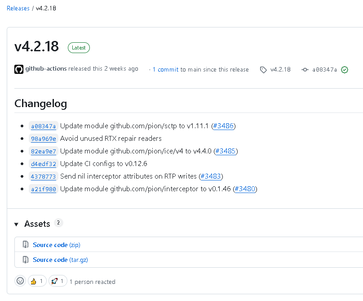The image size is (363, 301).
Task: Click the v4.2.18 release title heading
Action: 36,46
